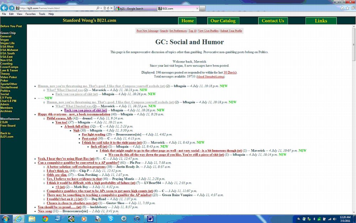Click the browser Forward arrow button
356x223 pixels.
(11, 8)
